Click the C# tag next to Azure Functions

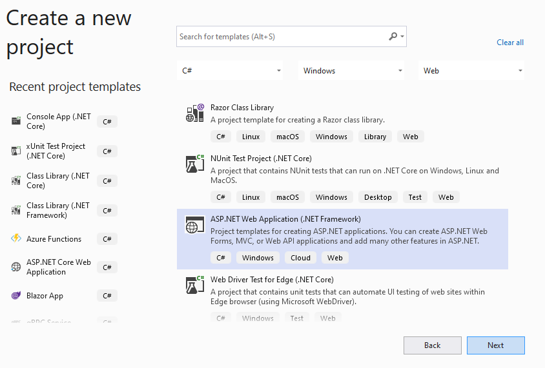tap(107, 239)
